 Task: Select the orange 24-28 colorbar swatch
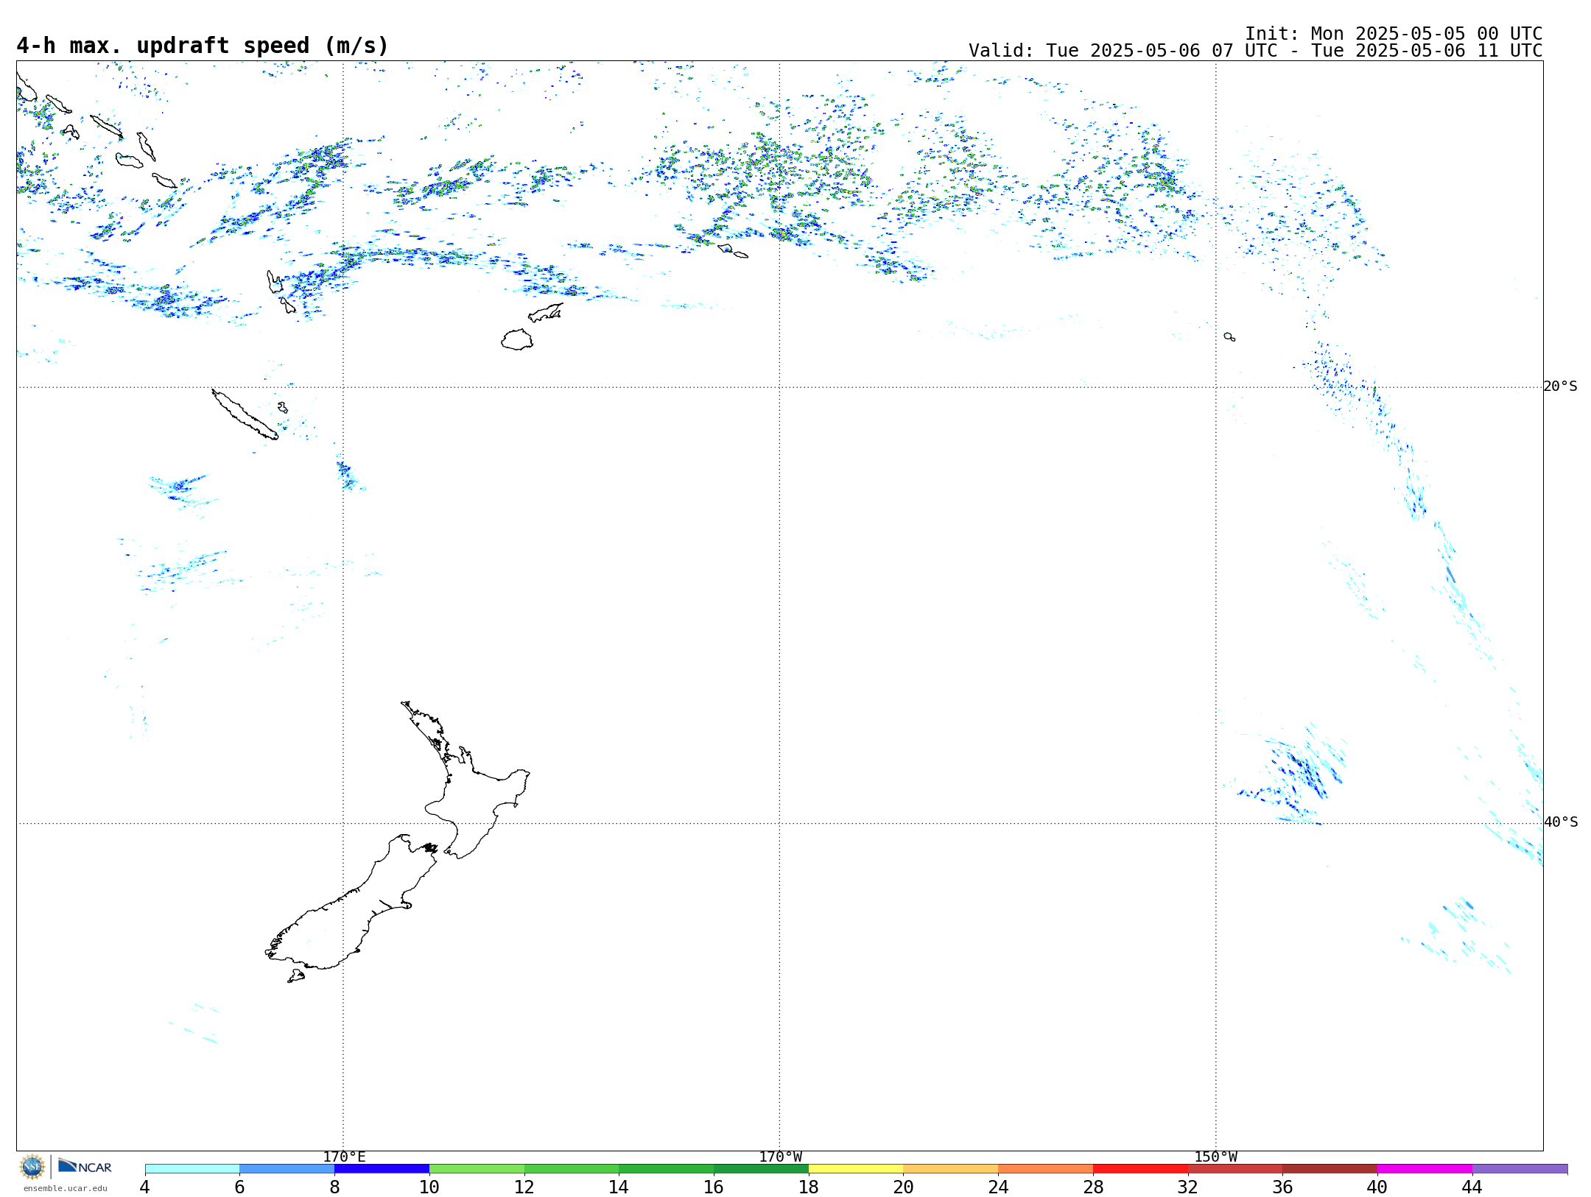click(1046, 1169)
